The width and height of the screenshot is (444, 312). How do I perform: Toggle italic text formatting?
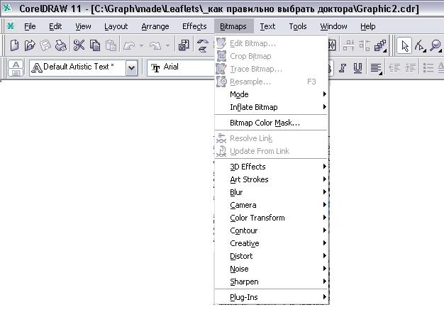[343, 68]
